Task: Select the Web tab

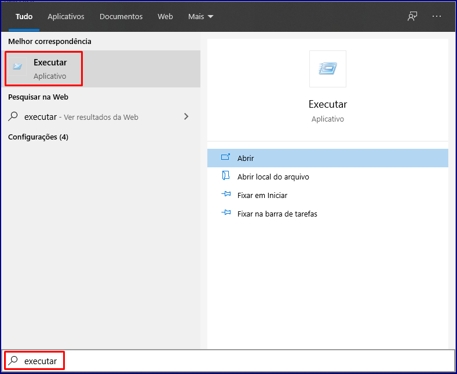Action: pos(165,17)
